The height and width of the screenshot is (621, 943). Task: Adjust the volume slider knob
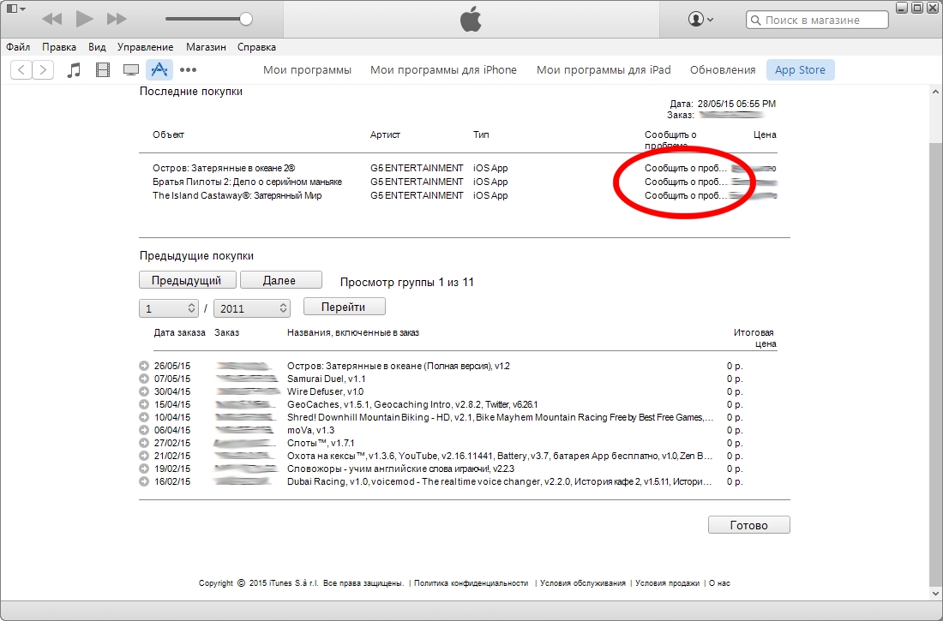[x=245, y=19]
